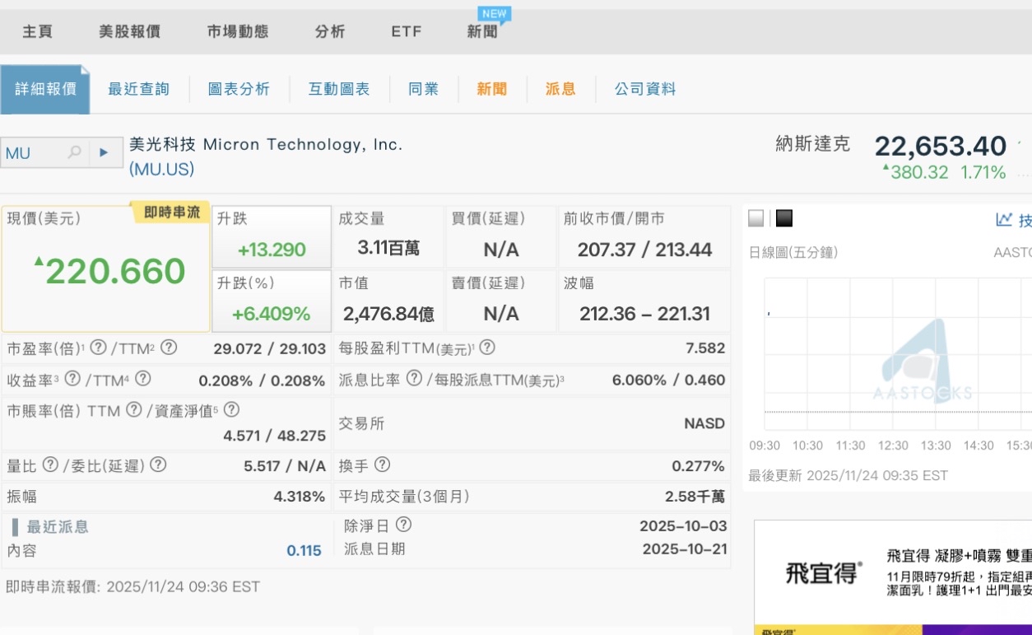Show help for 派息比率
Screen dimensions: 1032x635
pyautogui.click(x=415, y=379)
